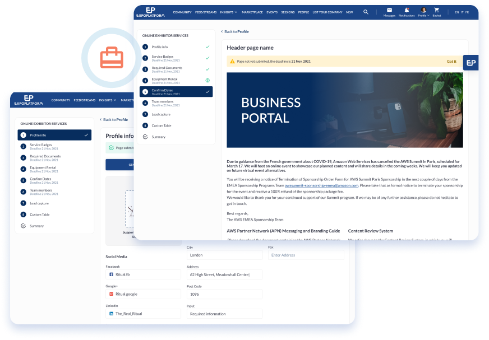Click Post Code field showing 1096

pos(224,294)
